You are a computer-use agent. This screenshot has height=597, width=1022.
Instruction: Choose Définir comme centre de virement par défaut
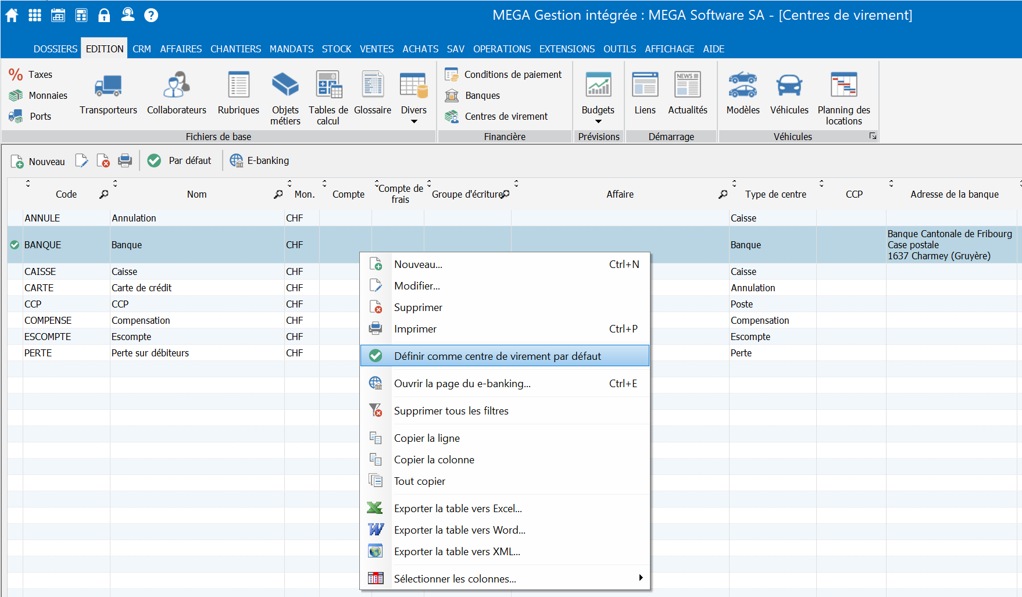pyautogui.click(x=505, y=356)
